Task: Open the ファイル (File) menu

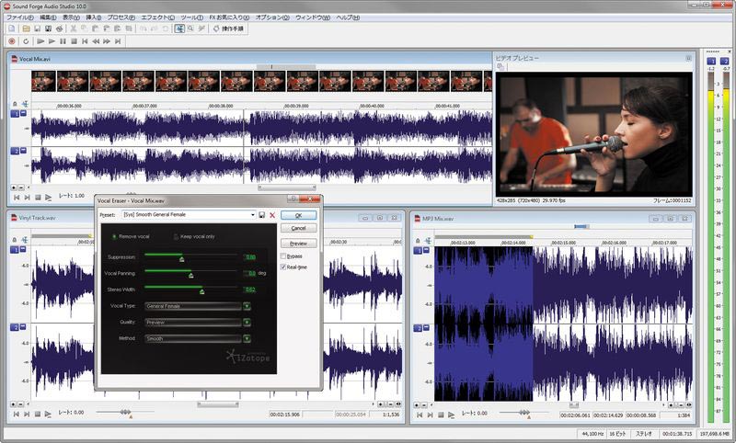Action: tap(19, 17)
